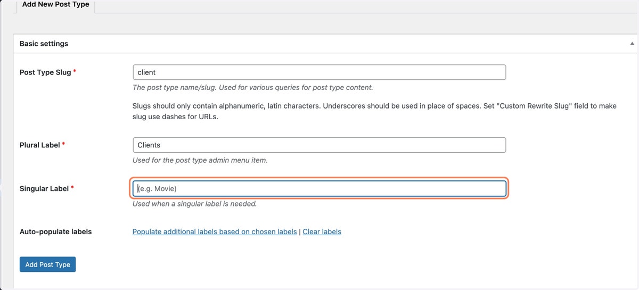Click Populate additional labels based on chosen labels
The width and height of the screenshot is (639, 290).
(x=215, y=232)
